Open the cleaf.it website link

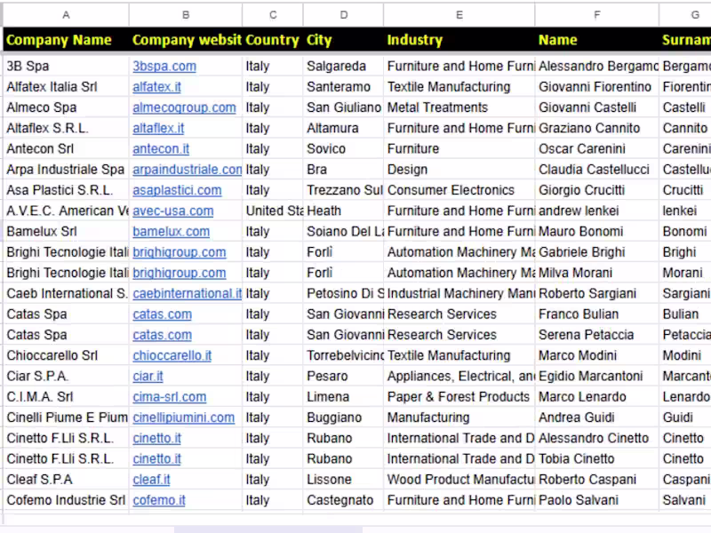pos(151,479)
